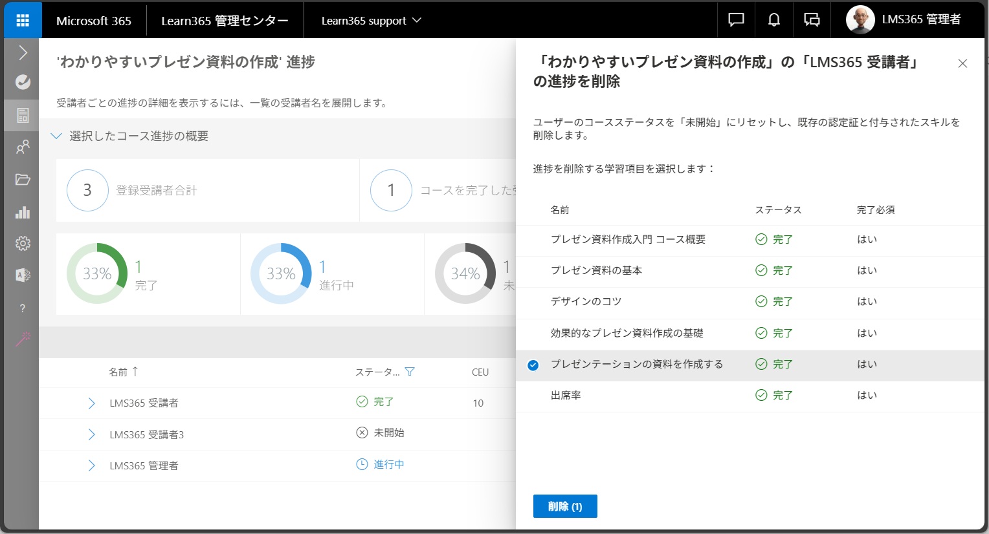Click the コースを完了した count circle showing 1

click(391, 190)
